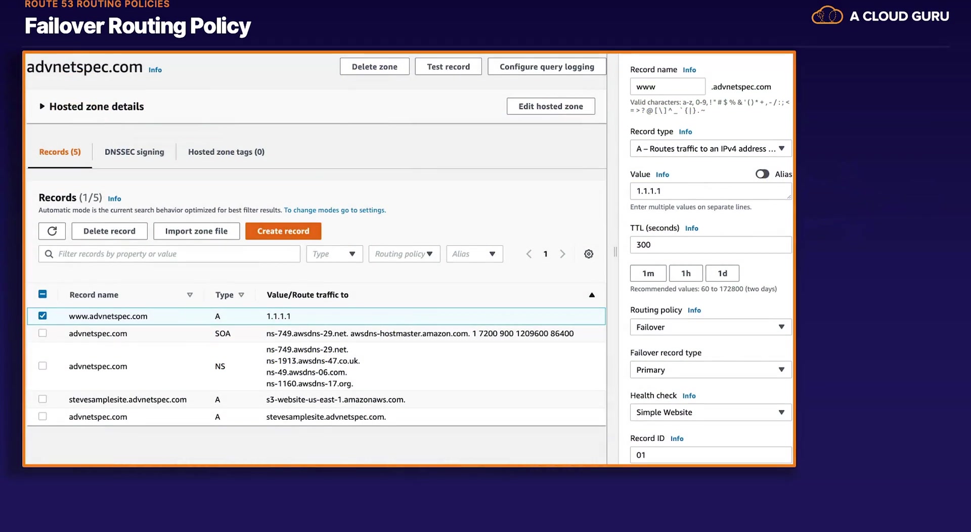Open the table settings gear
The height and width of the screenshot is (532, 971).
(x=589, y=254)
